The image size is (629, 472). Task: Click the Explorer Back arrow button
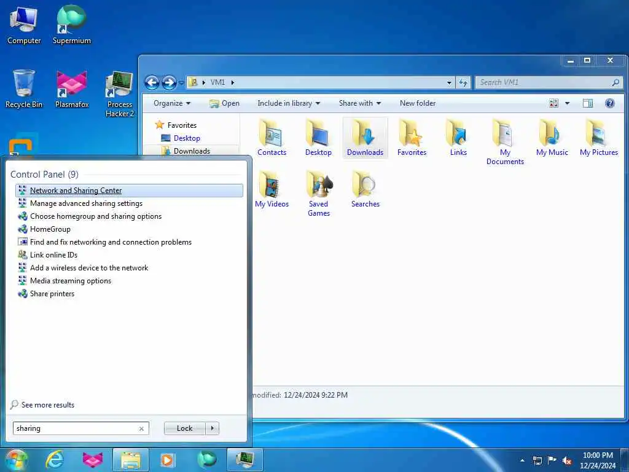(152, 83)
